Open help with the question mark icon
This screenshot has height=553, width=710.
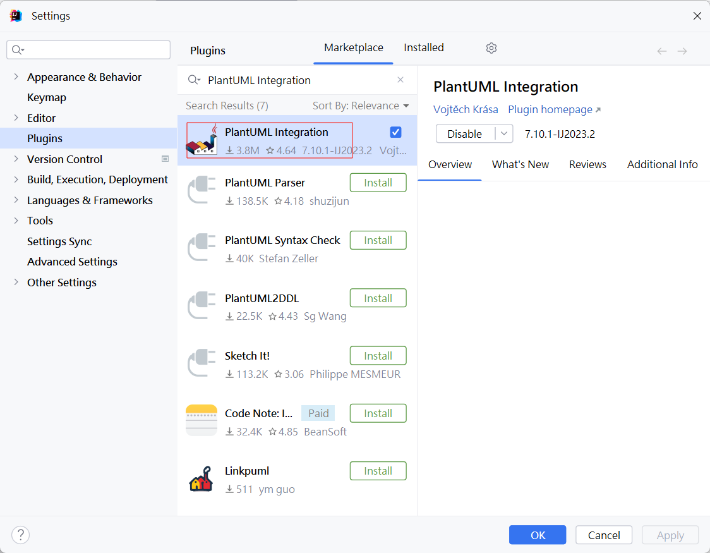click(x=20, y=535)
